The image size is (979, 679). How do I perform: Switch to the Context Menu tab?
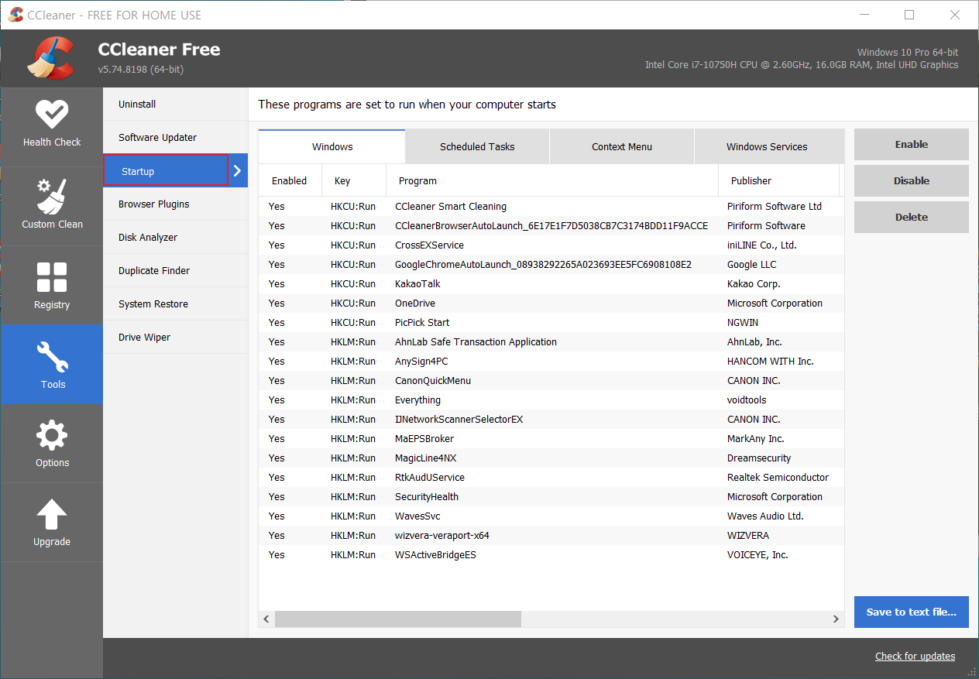(622, 146)
